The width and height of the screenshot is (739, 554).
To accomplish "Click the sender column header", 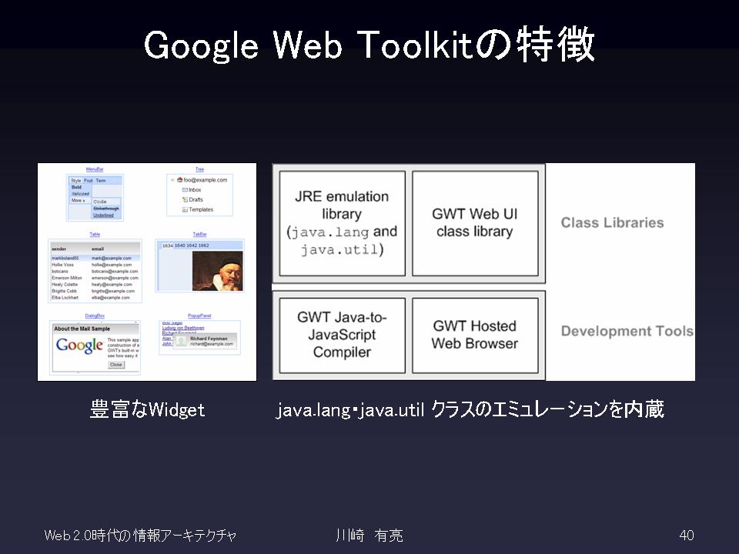I will pyautogui.click(x=59, y=249).
